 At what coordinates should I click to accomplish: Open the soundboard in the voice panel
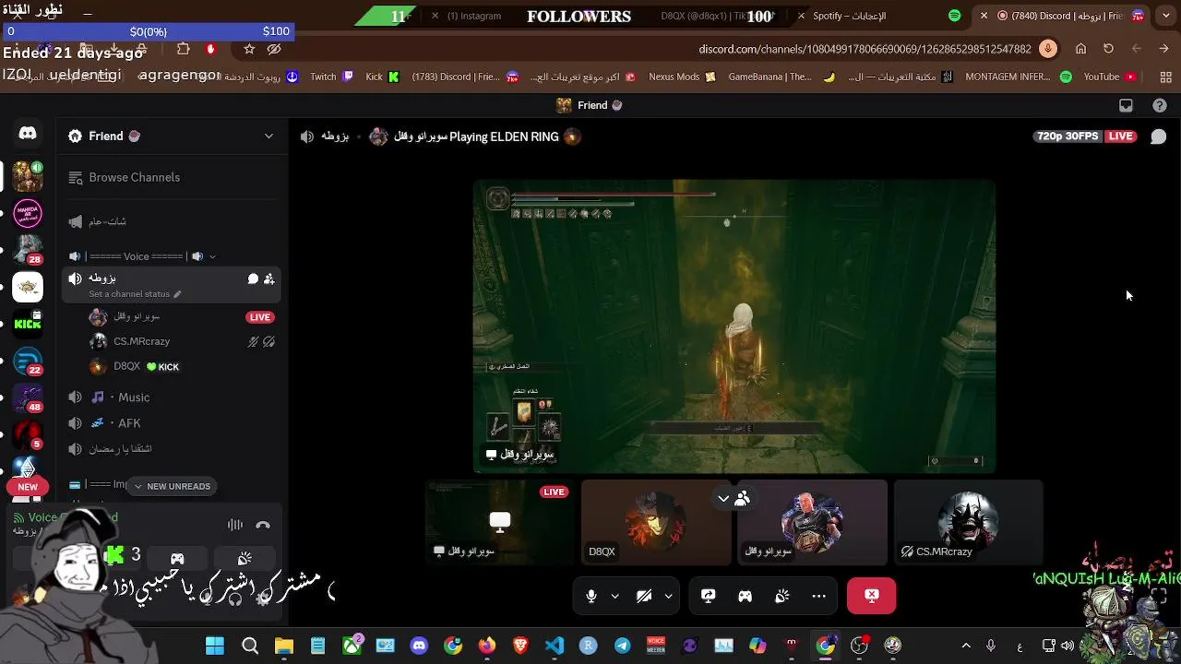[x=245, y=558]
